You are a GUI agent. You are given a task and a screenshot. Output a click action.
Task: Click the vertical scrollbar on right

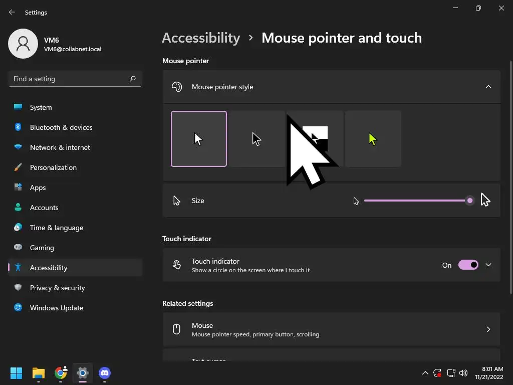pyautogui.click(x=510, y=177)
